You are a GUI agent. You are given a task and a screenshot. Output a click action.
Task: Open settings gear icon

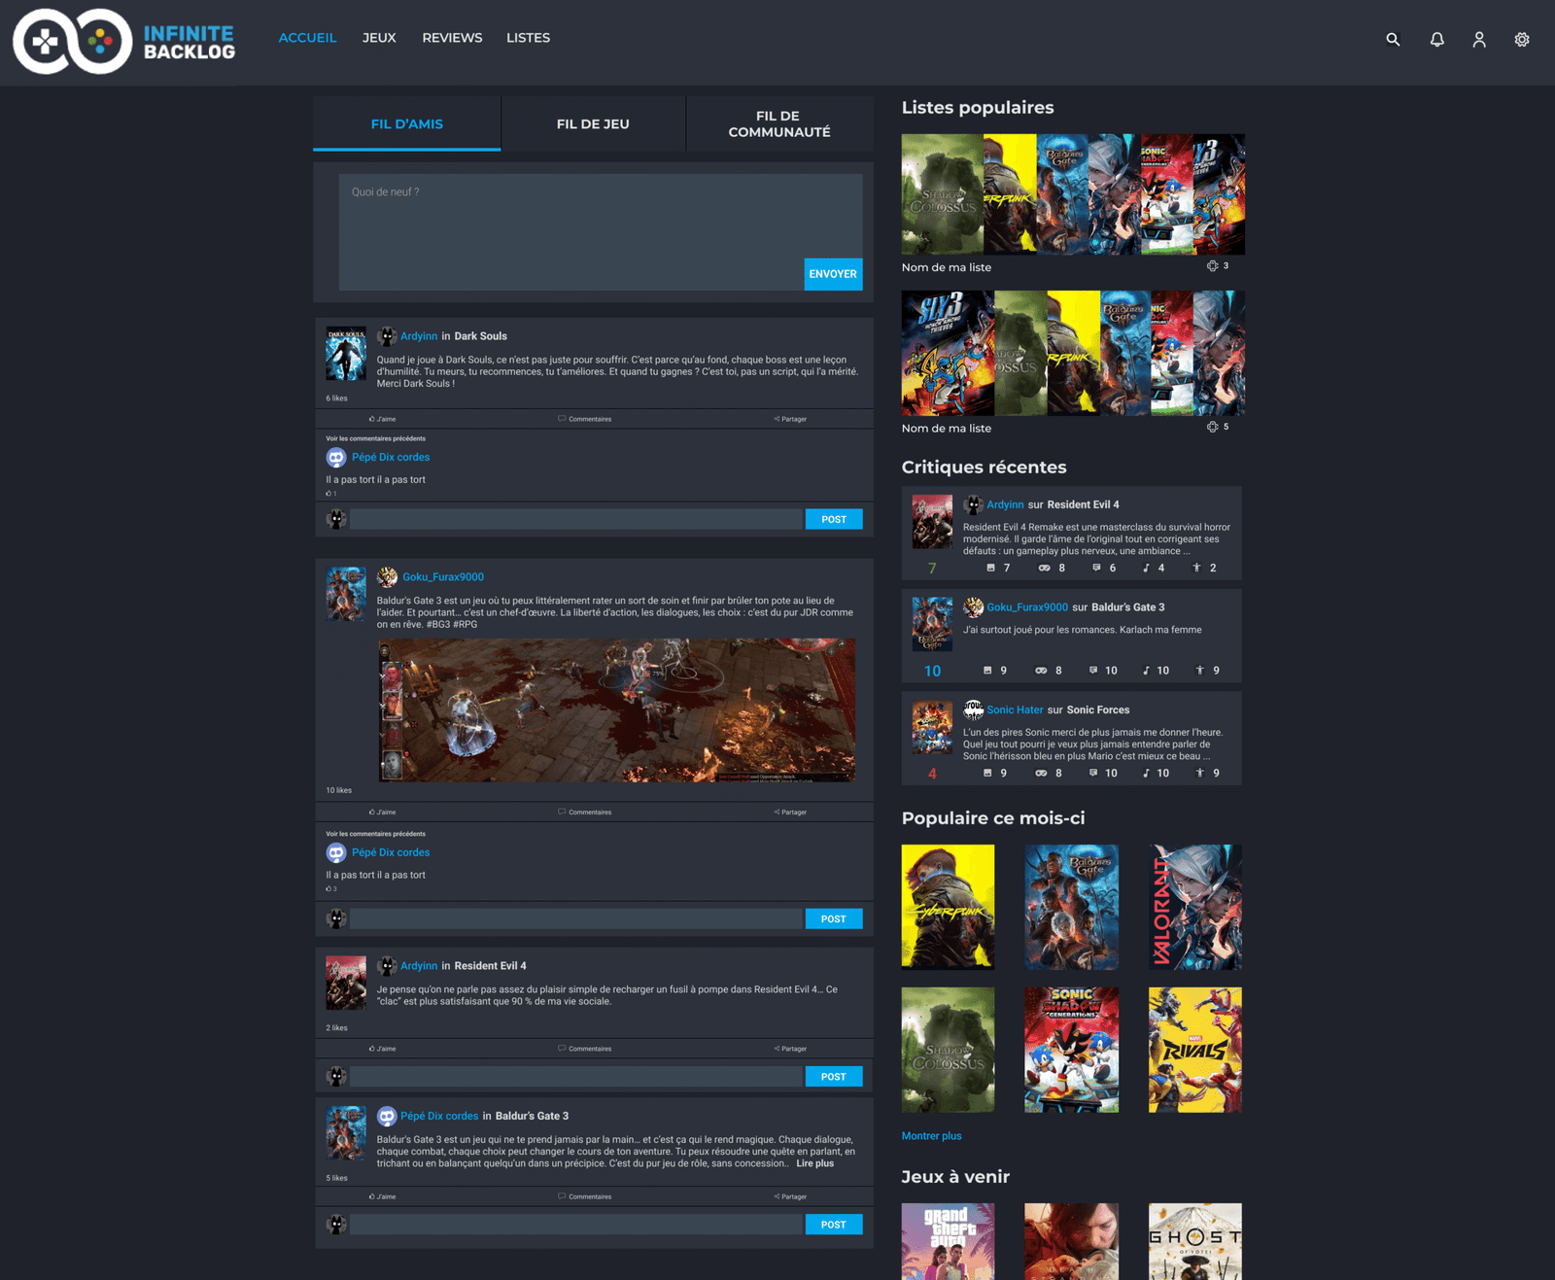[1522, 40]
